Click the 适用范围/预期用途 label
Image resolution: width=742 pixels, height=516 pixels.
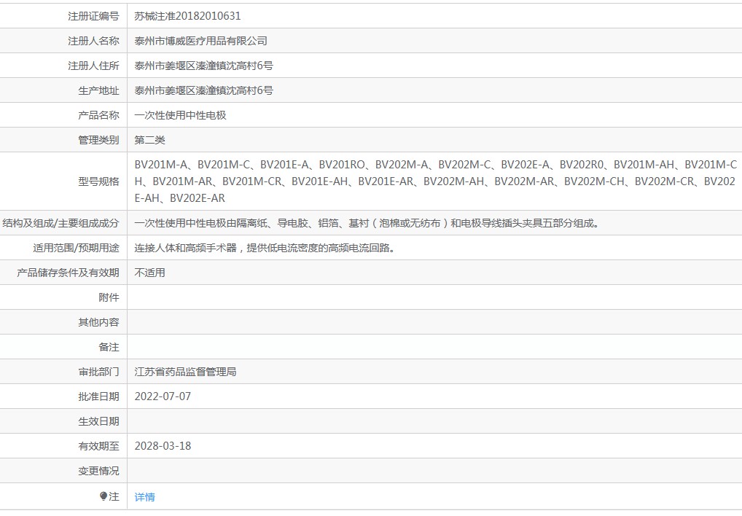pyautogui.click(x=76, y=248)
